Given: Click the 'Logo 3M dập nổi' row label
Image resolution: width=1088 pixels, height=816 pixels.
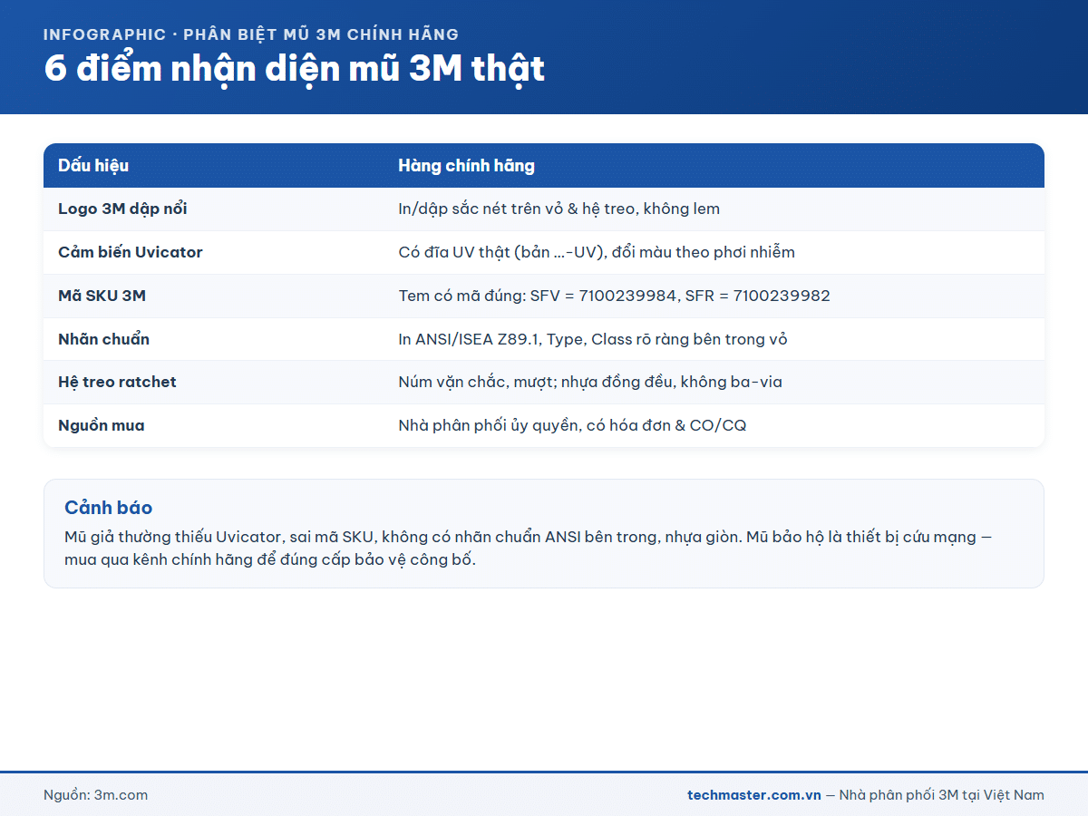Looking at the screenshot, I should click(x=122, y=209).
